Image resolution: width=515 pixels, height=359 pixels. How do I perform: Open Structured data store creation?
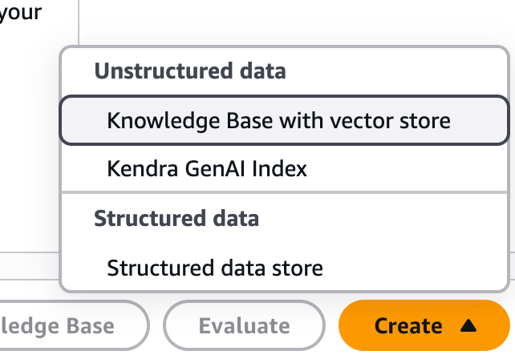[x=215, y=267]
